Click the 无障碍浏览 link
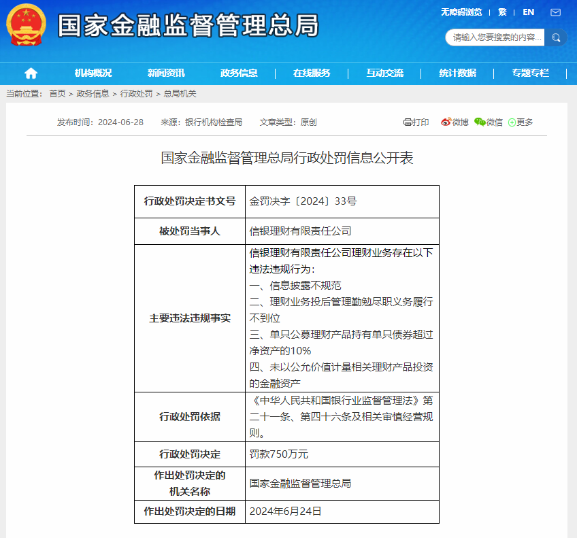The image size is (577, 538). pos(461,12)
